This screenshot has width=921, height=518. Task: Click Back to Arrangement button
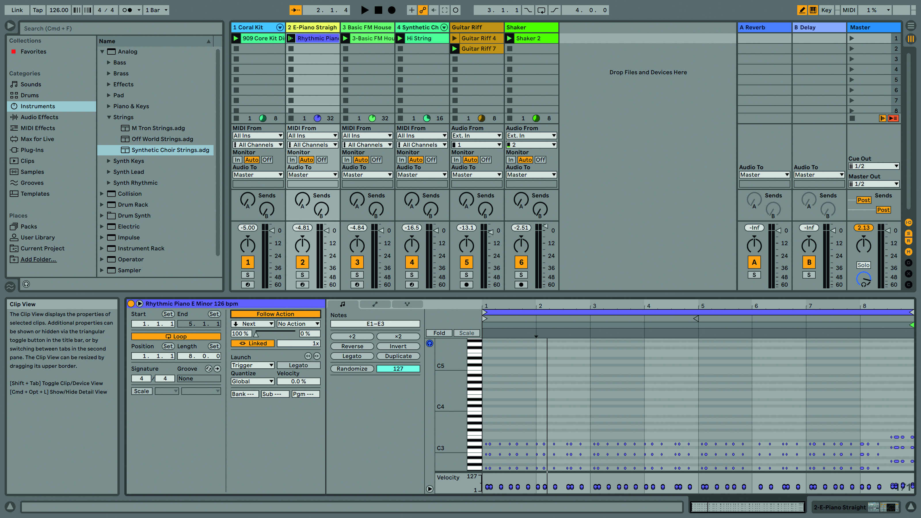click(x=893, y=118)
